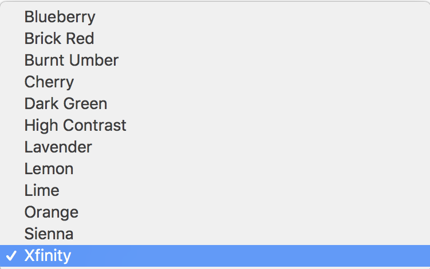Pick the Burnt Umber entry
Screen dimensions: 430x269
(x=71, y=60)
